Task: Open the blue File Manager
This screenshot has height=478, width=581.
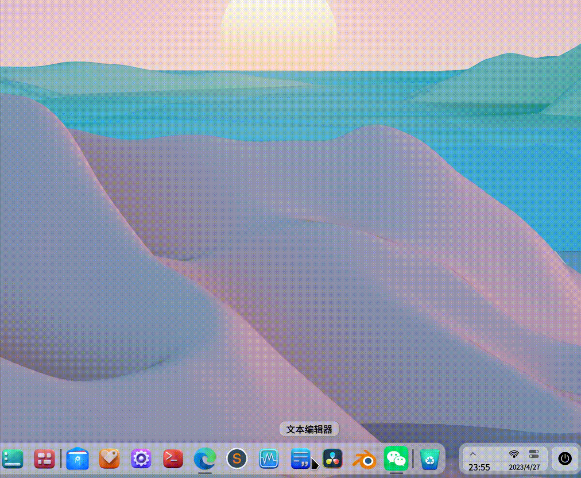Action: tap(77, 459)
